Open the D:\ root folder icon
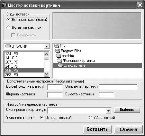Viewport: 145px width, 136px height. point(57,46)
